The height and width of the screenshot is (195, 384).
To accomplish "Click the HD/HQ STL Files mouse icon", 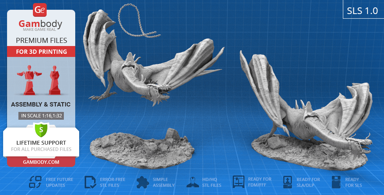I will coord(192,182).
